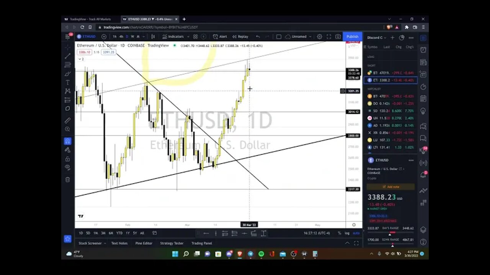Select the trend line drawing tool
This screenshot has height=275, width=490.
point(67,56)
